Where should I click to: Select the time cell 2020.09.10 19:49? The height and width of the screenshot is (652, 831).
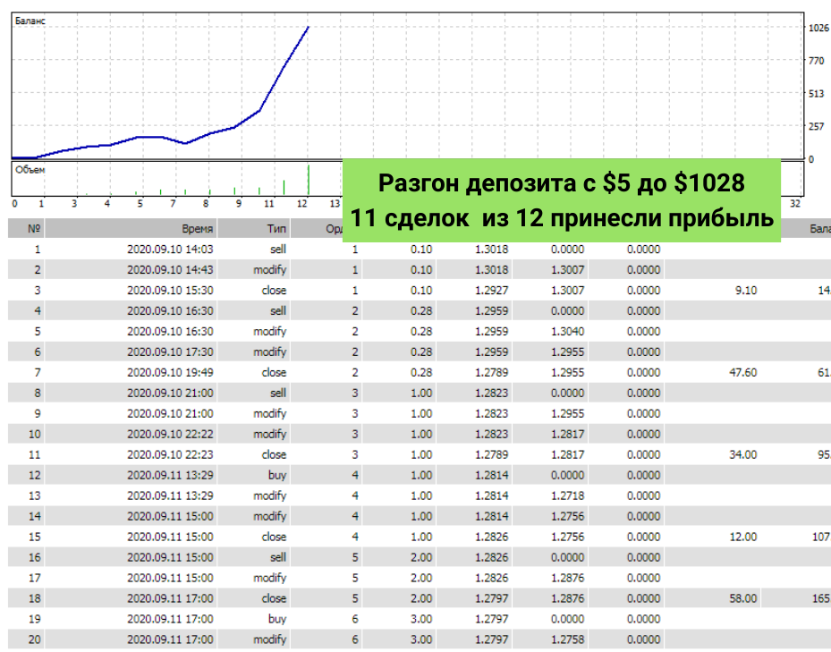click(170, 373)
